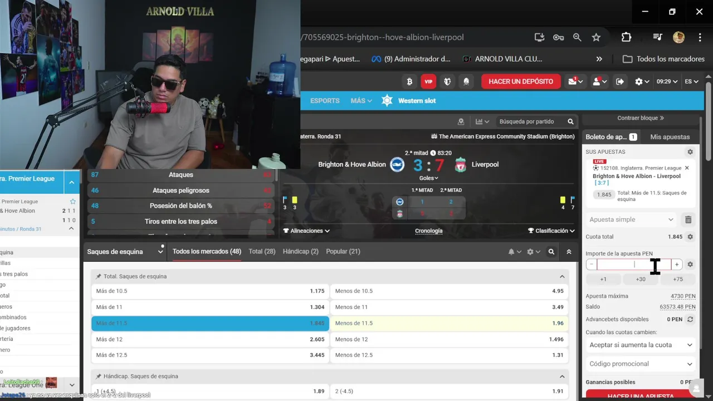The width and height of the screenshot is (713, 401).
Task: Select the Hándicap (2) tab
Action: (x=301, y=252)
